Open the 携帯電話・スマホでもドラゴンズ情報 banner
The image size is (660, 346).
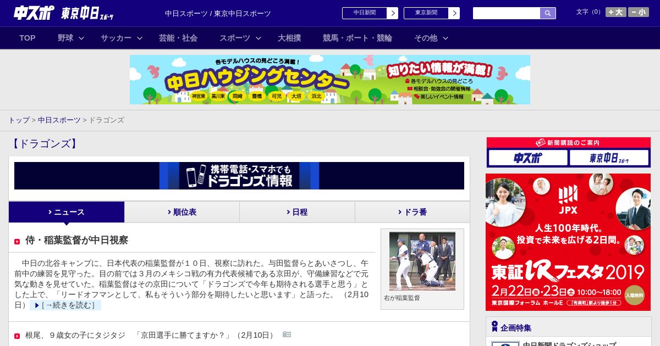239,176
